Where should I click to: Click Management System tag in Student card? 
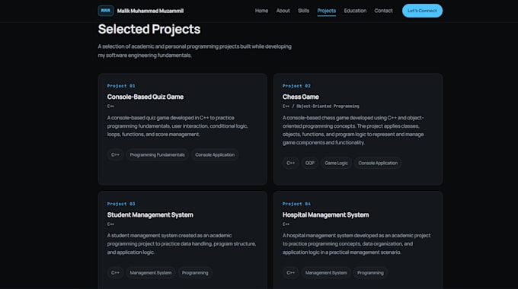[151, 273]
